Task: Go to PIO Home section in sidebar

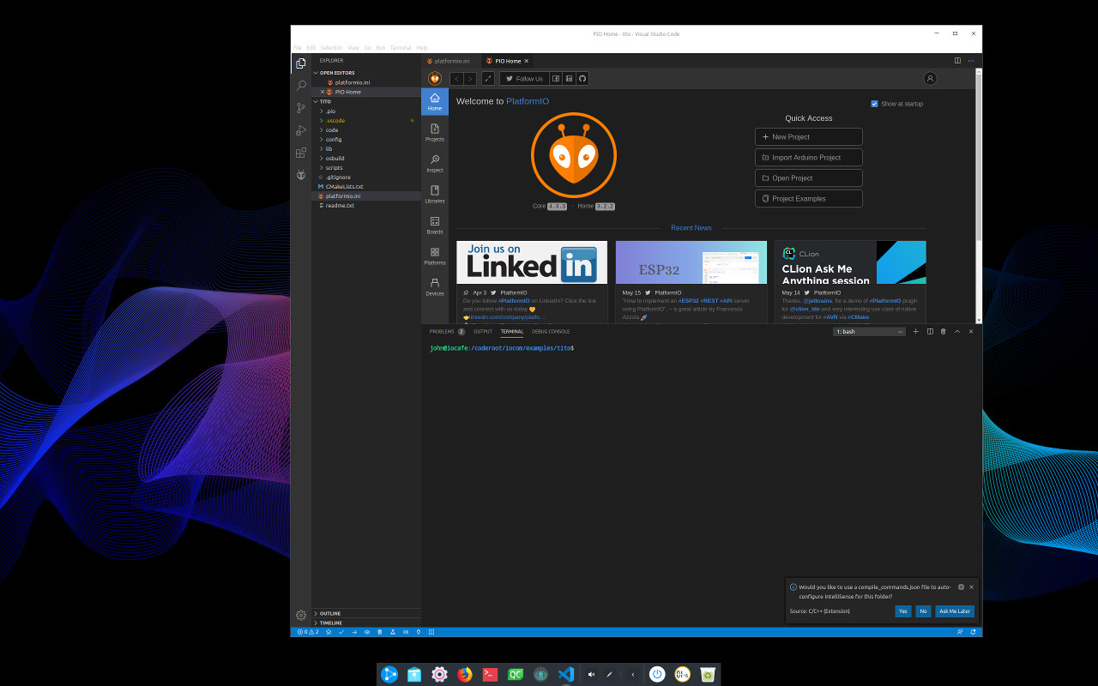Action: click(x=435, y=101)
